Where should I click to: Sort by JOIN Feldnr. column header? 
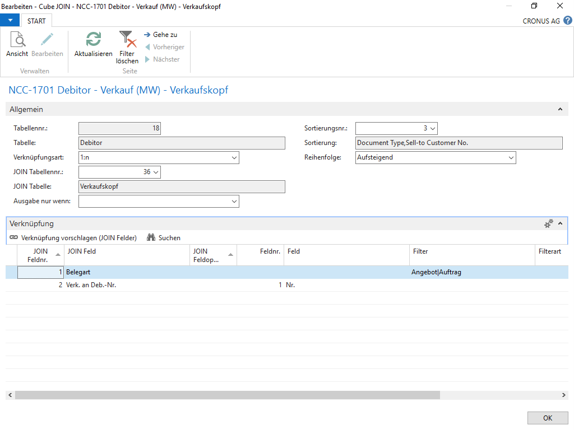coord(40,255)
